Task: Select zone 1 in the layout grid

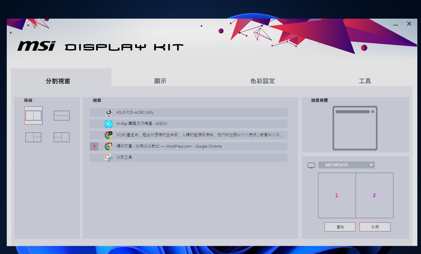Action: coord(337,195)
